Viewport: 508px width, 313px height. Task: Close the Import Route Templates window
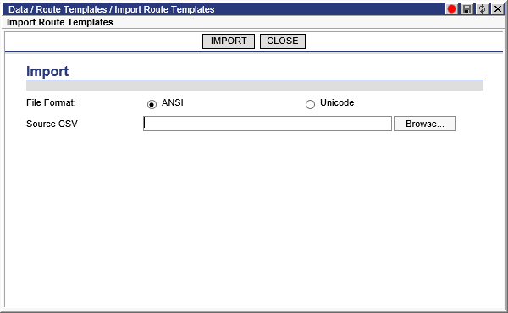tap(498, 9)
